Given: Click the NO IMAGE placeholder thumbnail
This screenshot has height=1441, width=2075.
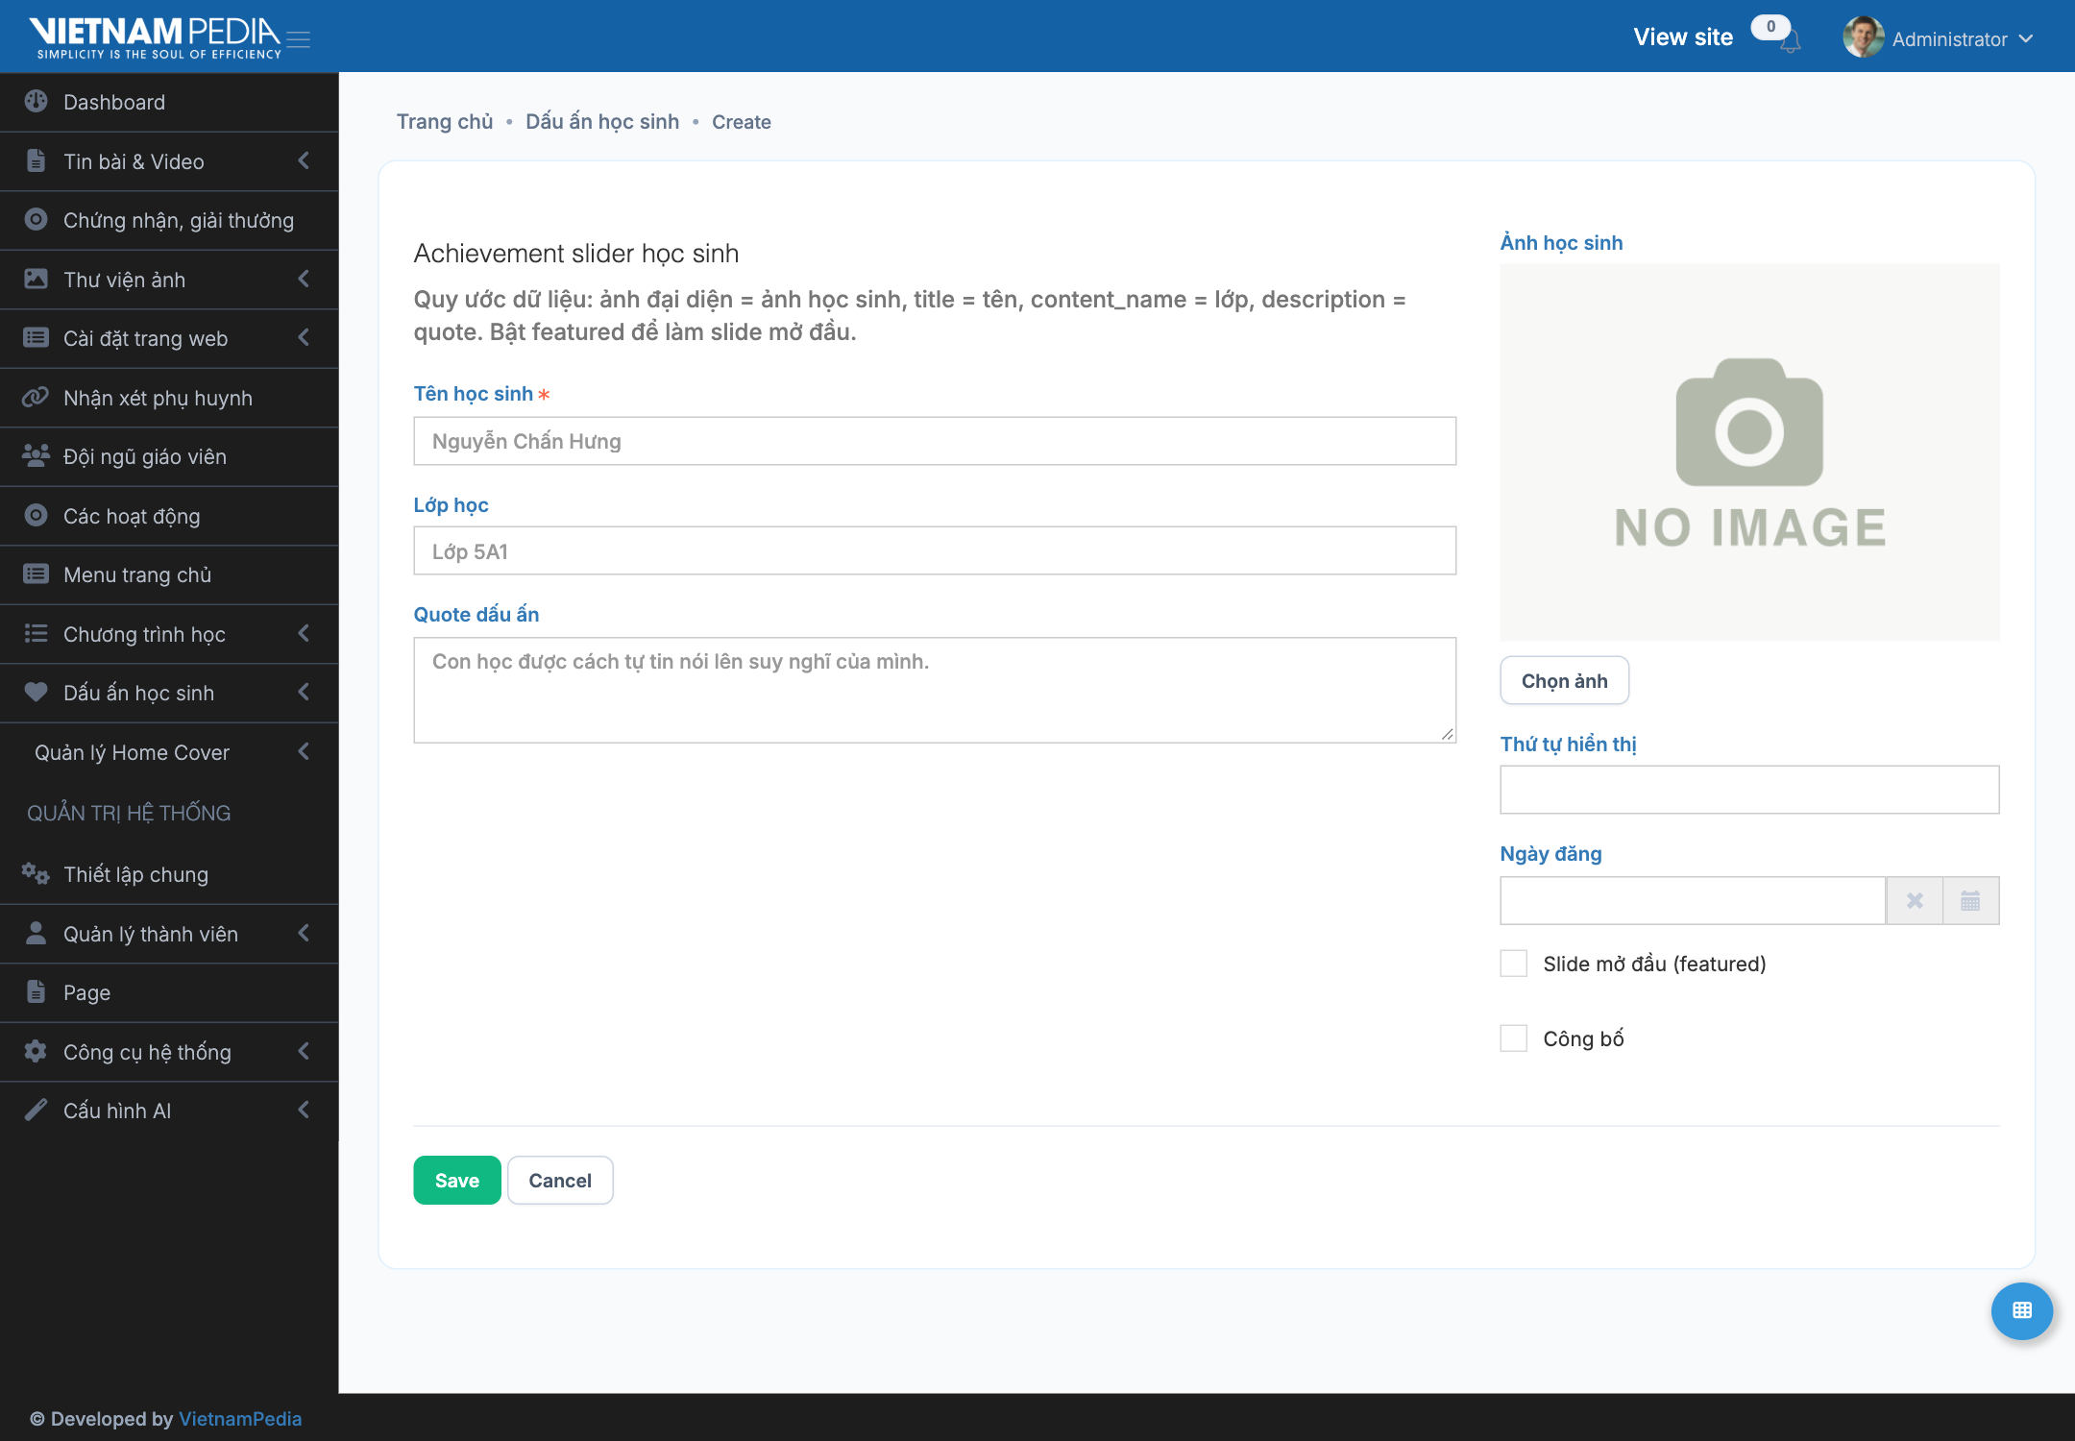Looking at the screenshot, I should (1749, 452).
